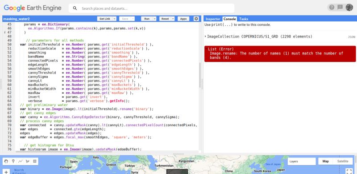
Task: Click line number 68 in gutter
Action: [9, 117]
